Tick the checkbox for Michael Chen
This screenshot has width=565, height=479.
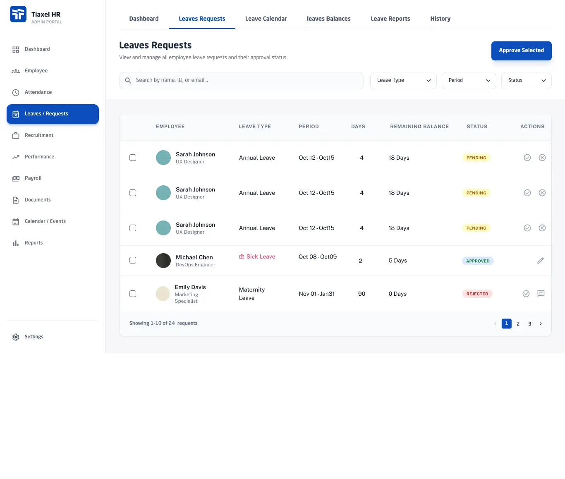[x=133, y=260]
